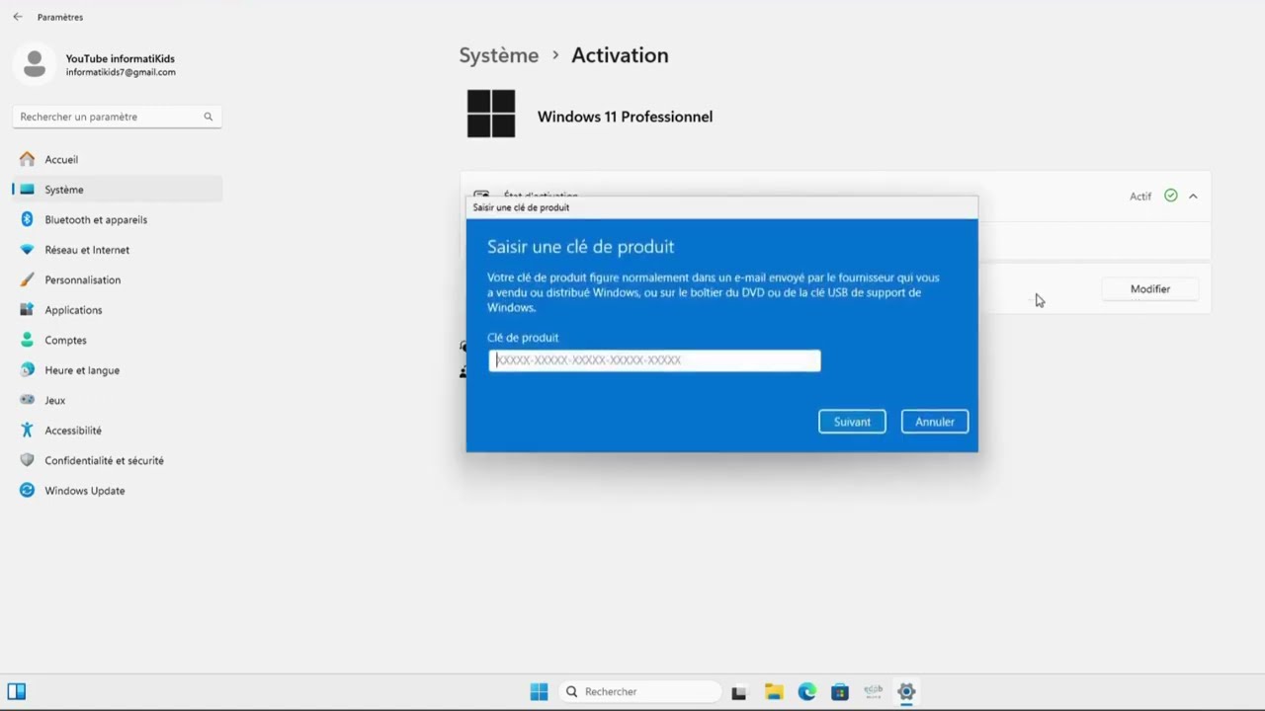
Task: Click the Confidentialité shield icon
Action: 27,460
